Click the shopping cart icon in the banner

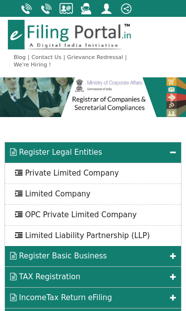171,81
